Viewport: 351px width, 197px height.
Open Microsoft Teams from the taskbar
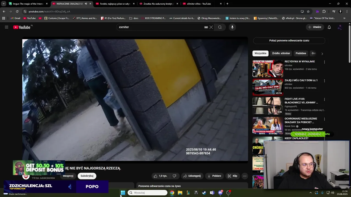point(212,193)
